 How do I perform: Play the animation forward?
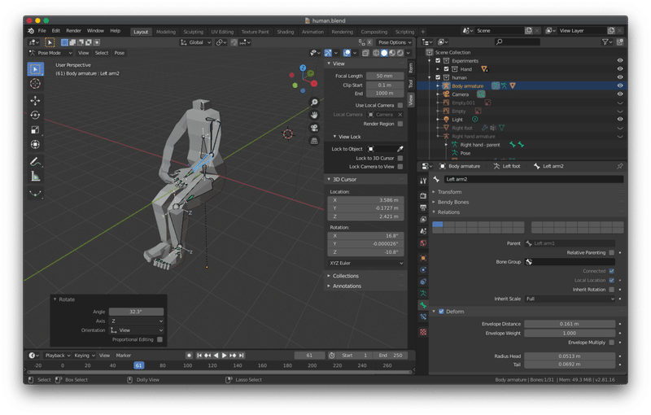[x=225, y=356]
